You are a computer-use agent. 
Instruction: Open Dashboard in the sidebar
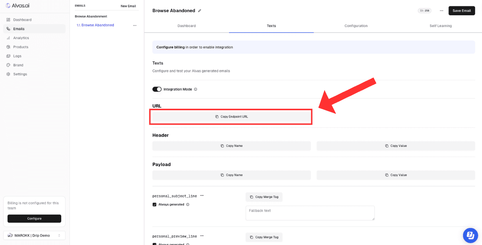pyautogui.click(x=34, y=19)
